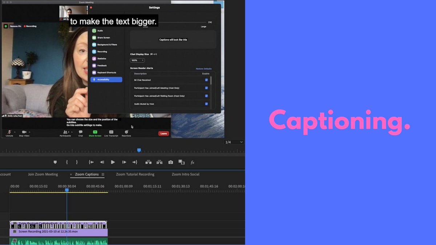
Task: Add a marker in Premiere's program monitor
Action: [x=55, y=162]
